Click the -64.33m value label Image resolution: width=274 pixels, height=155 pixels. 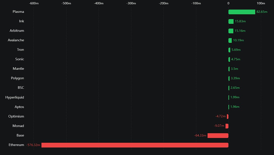point(200,135)
